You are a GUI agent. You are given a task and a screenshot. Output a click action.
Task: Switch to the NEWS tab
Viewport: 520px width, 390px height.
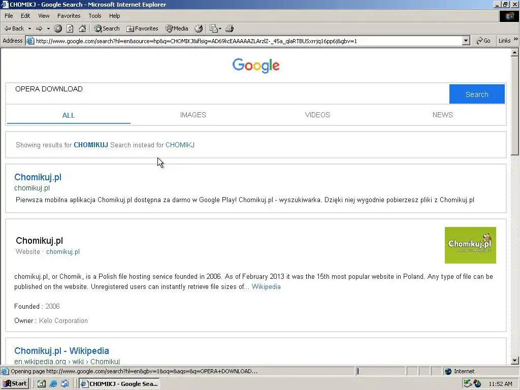pyautogui.click(x=442, y=115)
